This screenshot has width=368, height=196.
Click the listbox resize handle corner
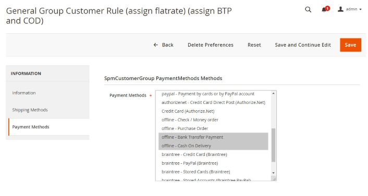pyautogui.click(x=274, y=179)
